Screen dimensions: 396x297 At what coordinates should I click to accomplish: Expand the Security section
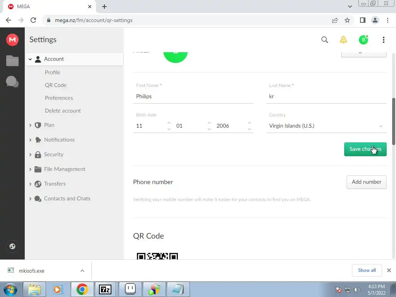30,155
